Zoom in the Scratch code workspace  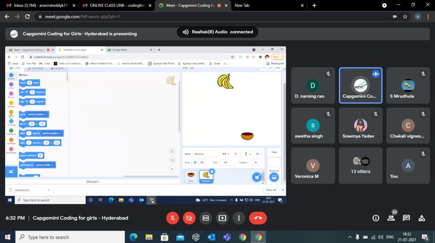click(172, 151)
